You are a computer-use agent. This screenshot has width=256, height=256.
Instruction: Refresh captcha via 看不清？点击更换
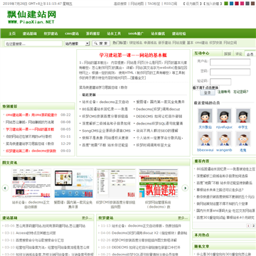click(x=206, y=87)
